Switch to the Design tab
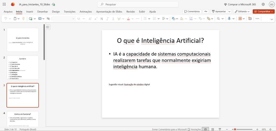276x131 pixels. [x=56, y=11]
